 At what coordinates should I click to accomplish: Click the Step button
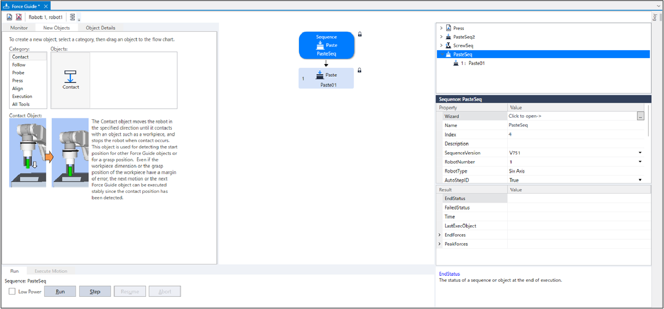click(95, 292)
